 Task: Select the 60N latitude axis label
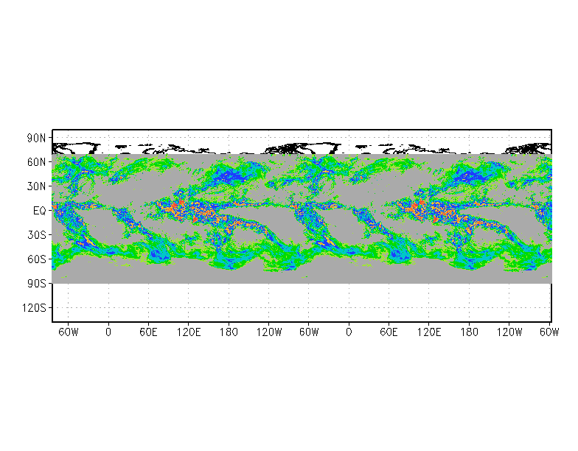tap(36, 162)
